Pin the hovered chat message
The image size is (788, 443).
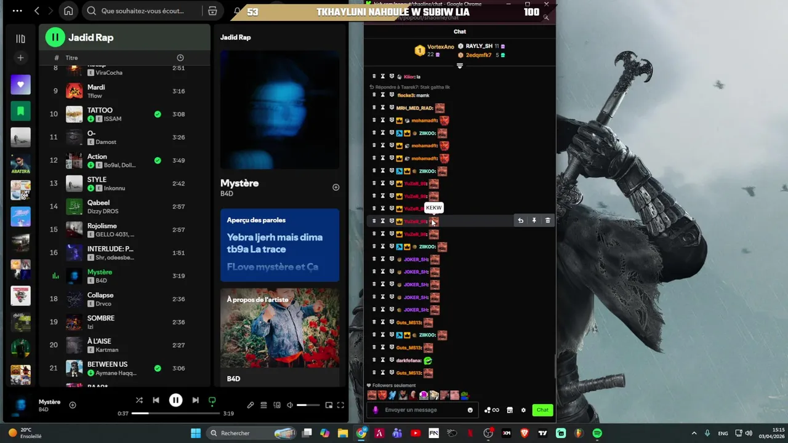pyautogui.click(x=534, y=221)
